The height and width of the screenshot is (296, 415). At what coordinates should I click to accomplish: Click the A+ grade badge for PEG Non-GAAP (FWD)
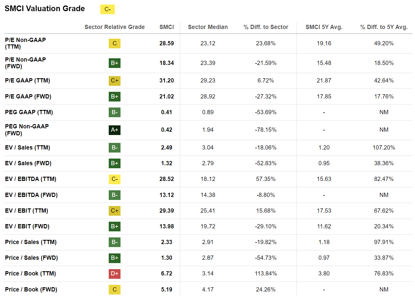click(114, 130)
